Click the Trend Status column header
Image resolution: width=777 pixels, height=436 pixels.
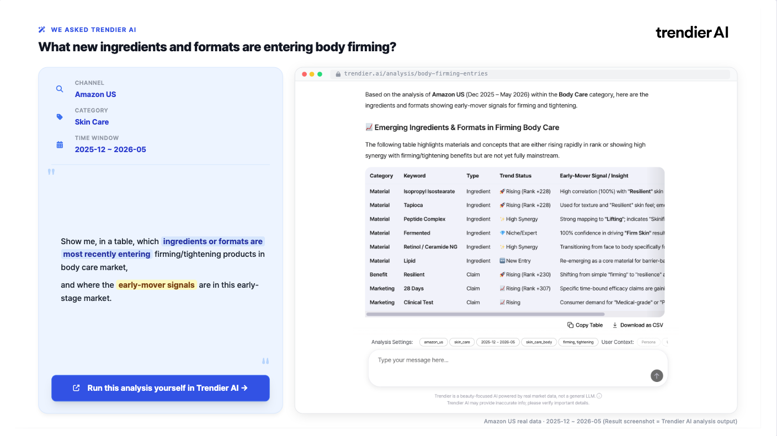pyautogui.click(x=515, y=176)
